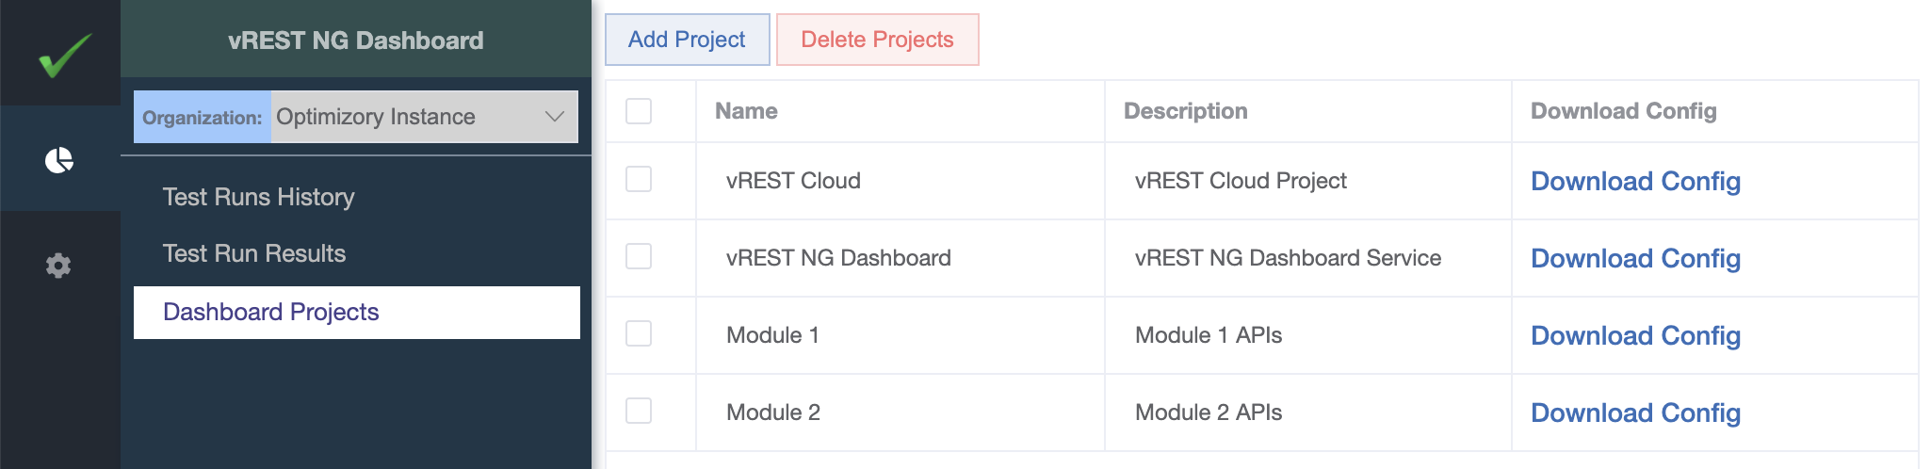Click the Add Project button
Screen dimensions: 1931x469
[x=687, y=40]
